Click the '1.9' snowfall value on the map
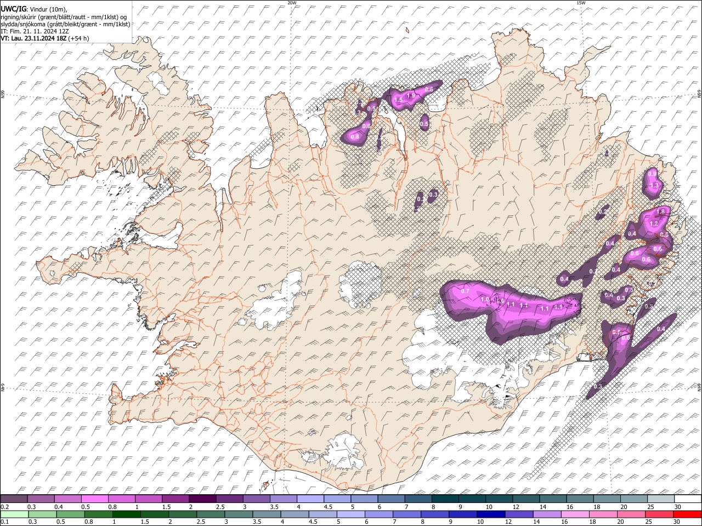Screen dimensions: 702x526 411,95
